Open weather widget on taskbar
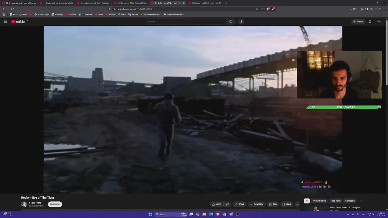 click(8, 214)
